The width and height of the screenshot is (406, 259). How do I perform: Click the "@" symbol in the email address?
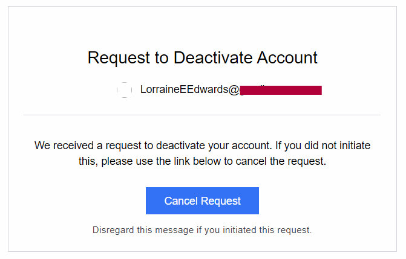(x=234, y=90)
